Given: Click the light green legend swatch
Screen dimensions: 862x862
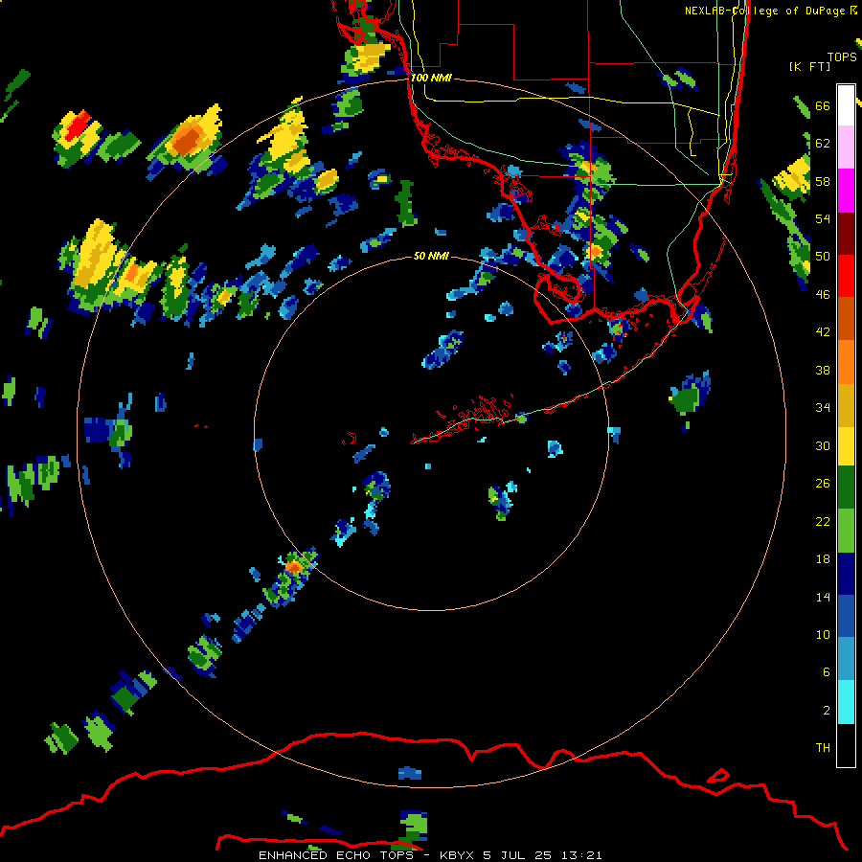Looking at the screenshot, I should 846,531.
